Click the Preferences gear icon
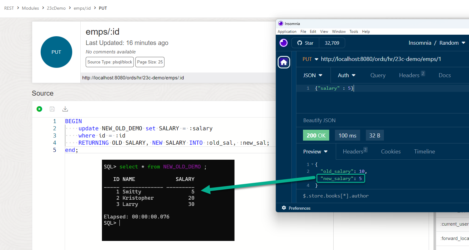The height and width of the screenshot is (250, 469). coord(284,208)
